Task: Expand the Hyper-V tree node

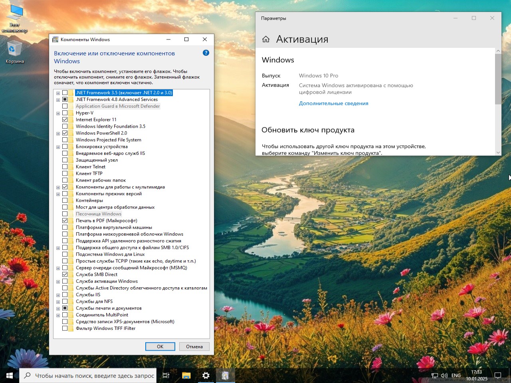Action: [x=58, y=113]
